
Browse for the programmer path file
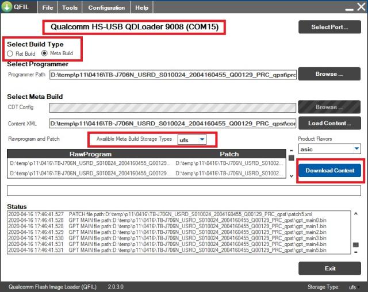329,74
